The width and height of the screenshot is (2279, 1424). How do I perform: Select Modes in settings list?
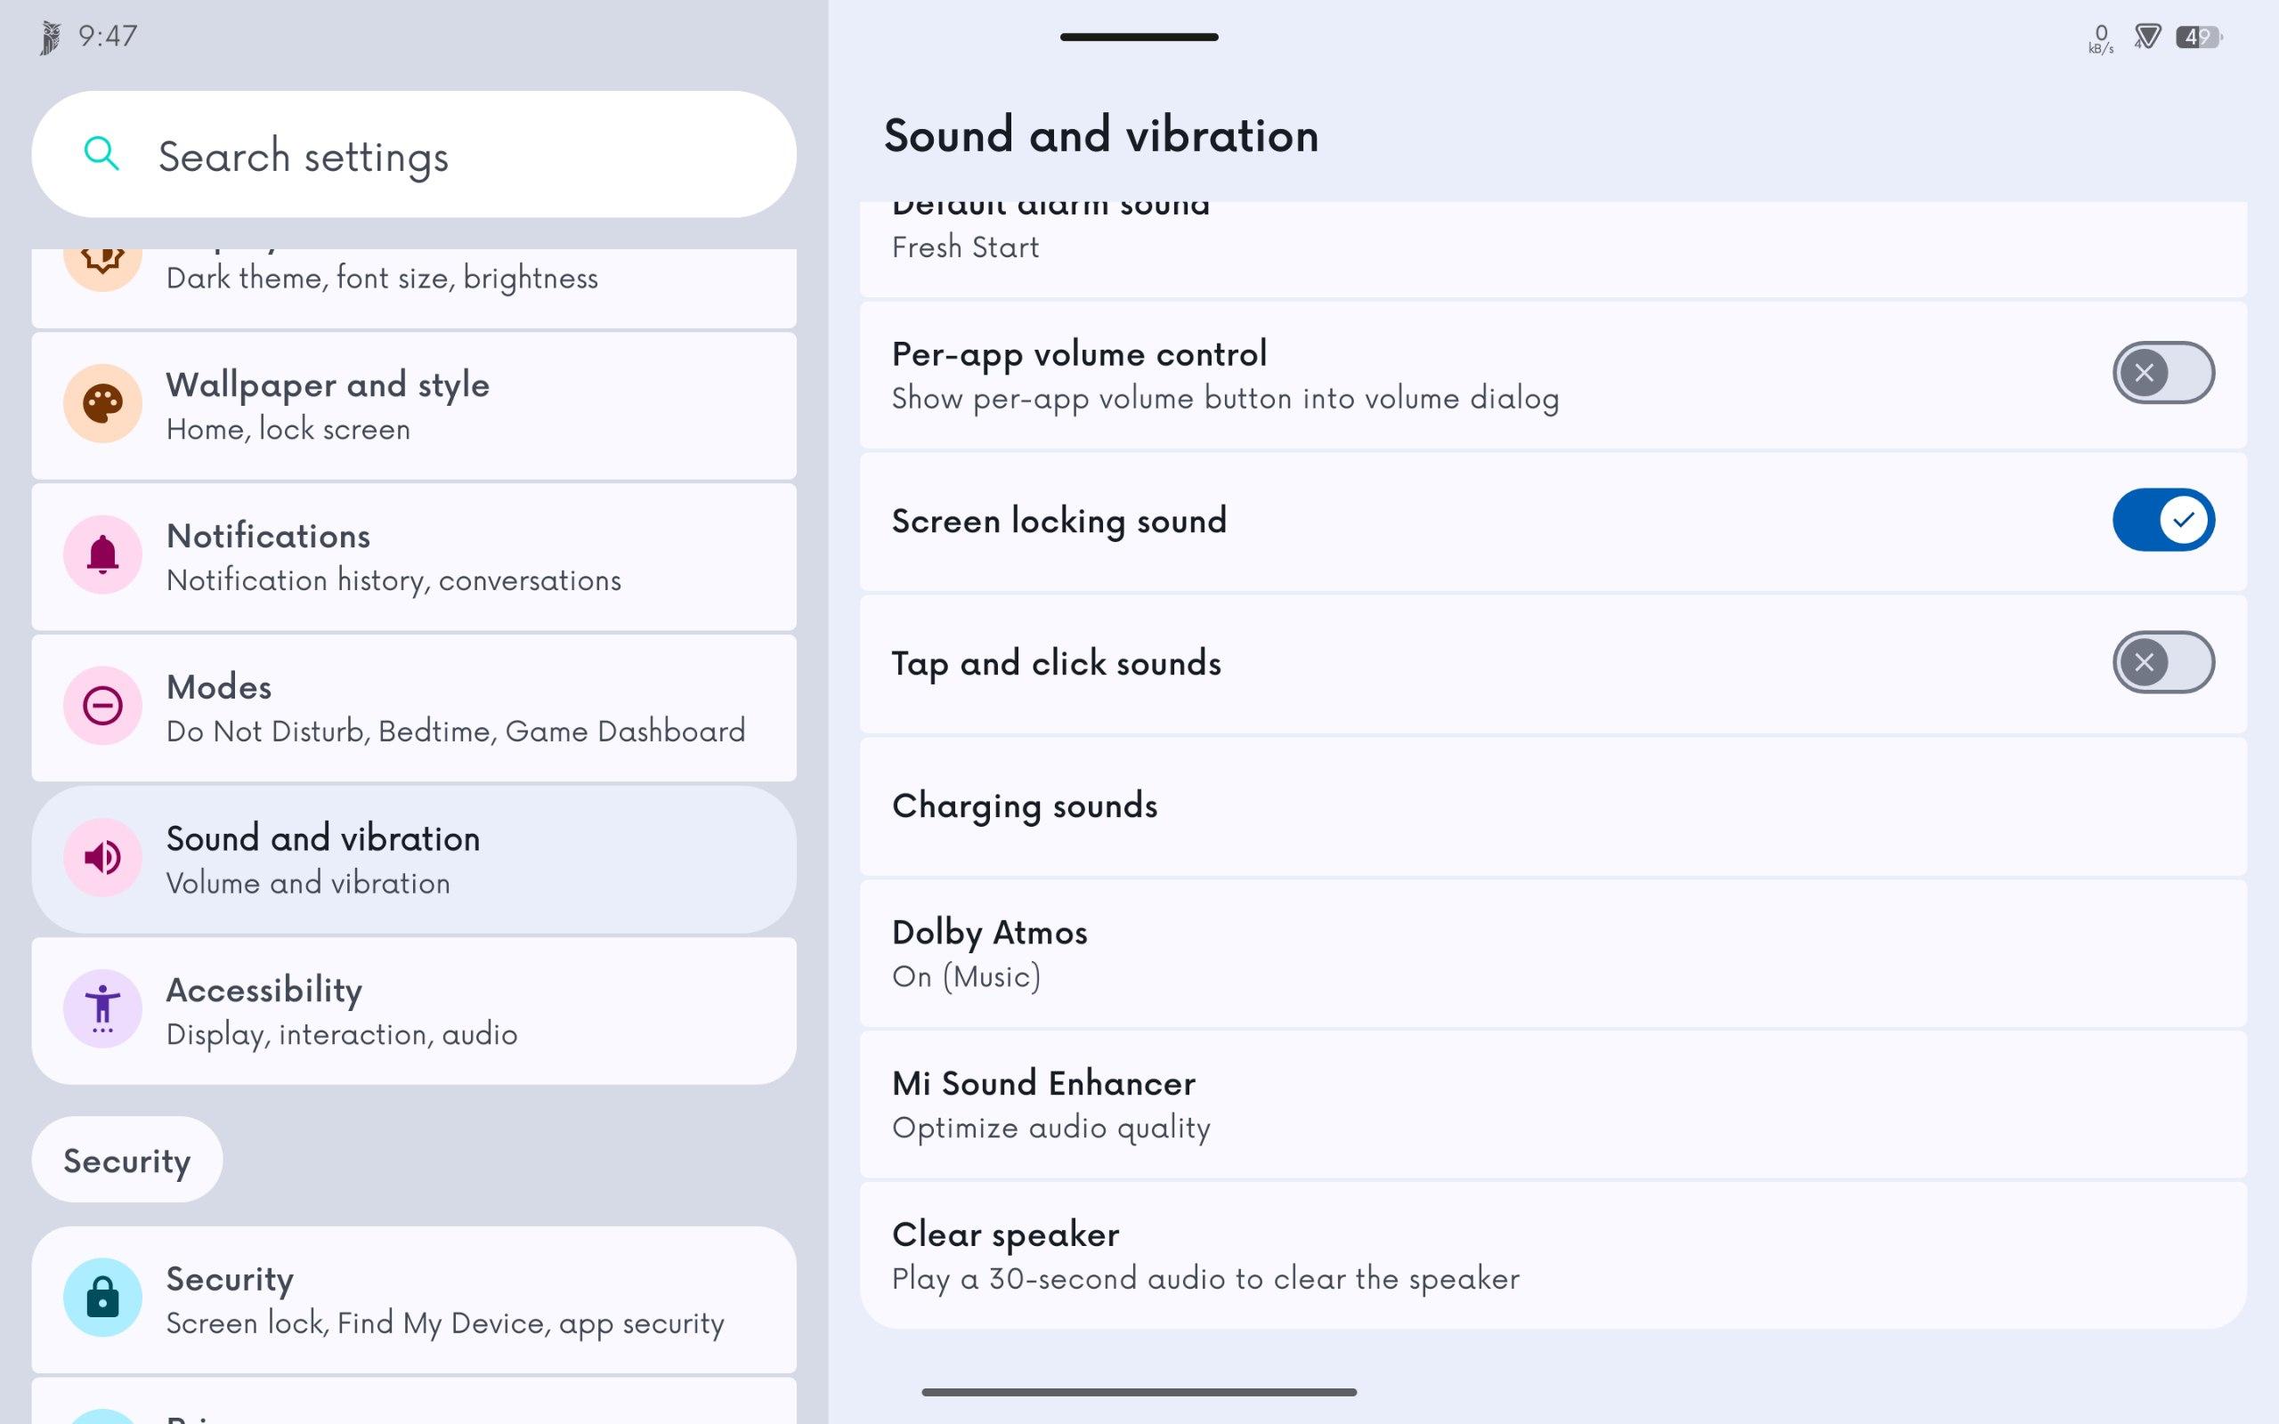tap(413, 708)
